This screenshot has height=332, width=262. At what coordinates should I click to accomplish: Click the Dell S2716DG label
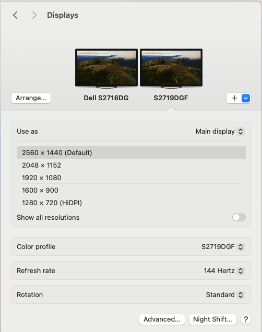[x=106, y=98]
